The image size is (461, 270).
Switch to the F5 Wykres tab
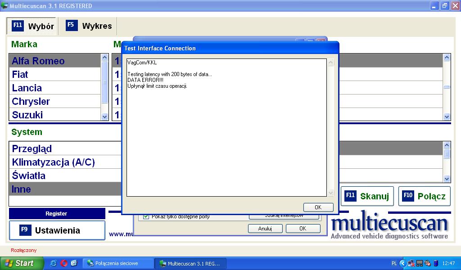(89, 26)
